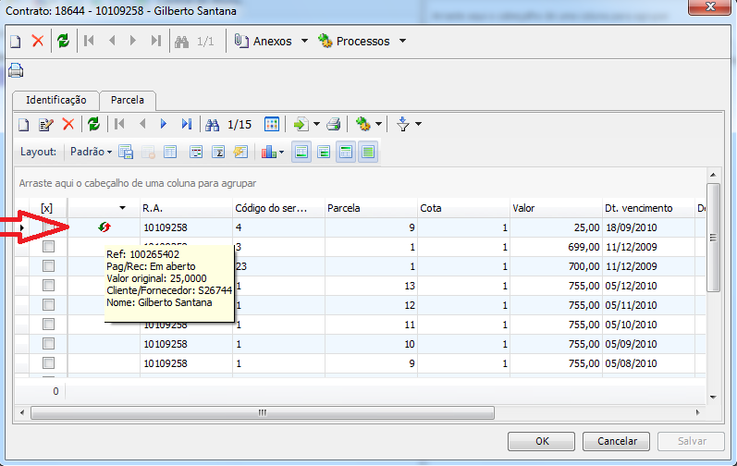
Task: Select the Parcela tab
Action: 128,100
